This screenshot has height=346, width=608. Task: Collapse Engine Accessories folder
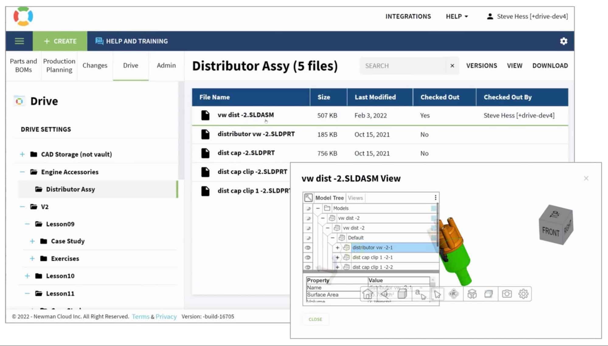pos(22,172)
